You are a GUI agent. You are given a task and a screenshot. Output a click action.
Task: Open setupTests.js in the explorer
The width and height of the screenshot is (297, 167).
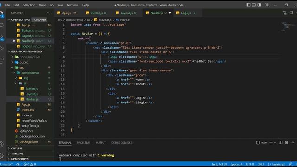point(31,126)
